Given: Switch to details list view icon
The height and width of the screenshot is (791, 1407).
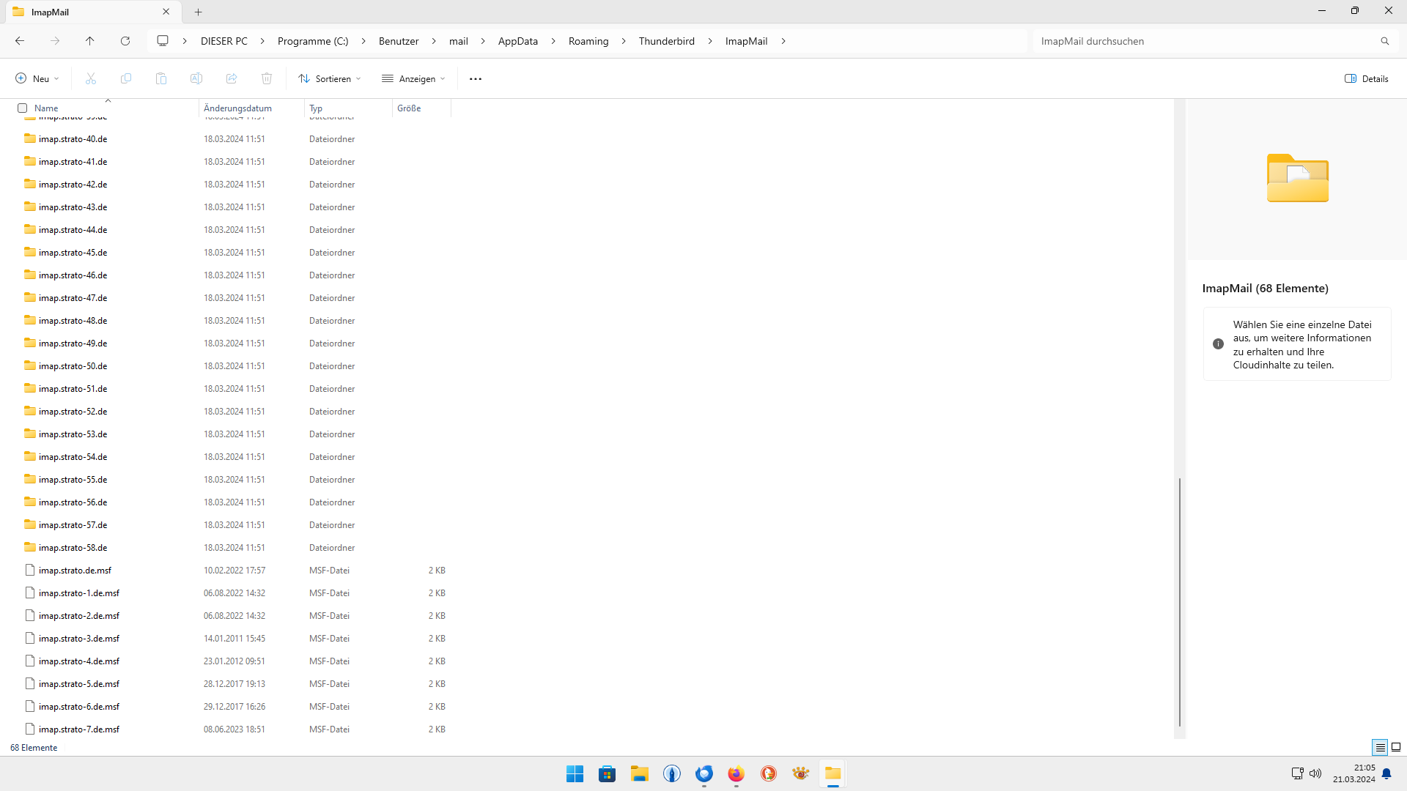Looking at the screenshot, I should (1380, 747).
